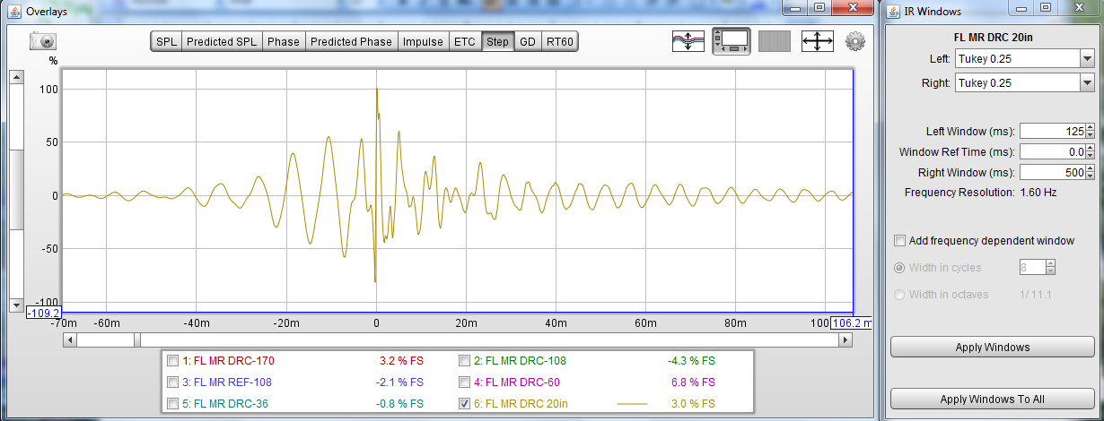This screenshot has height=421, width=1104.
Task: Uncheck trace 6: FL MR DRC 20in
Action: click(x=464, y=404)
